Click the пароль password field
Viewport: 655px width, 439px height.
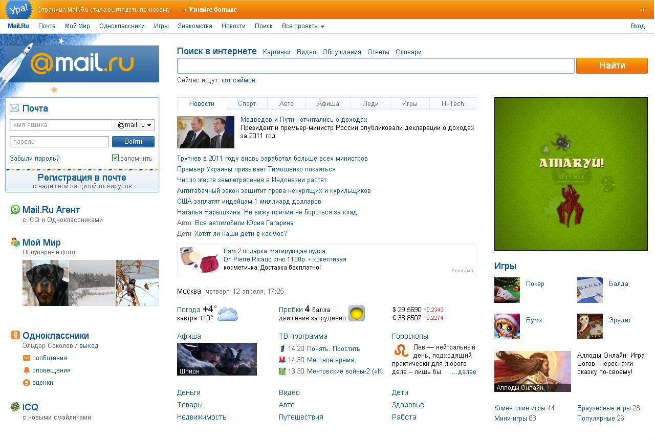[x=59, y=142]
